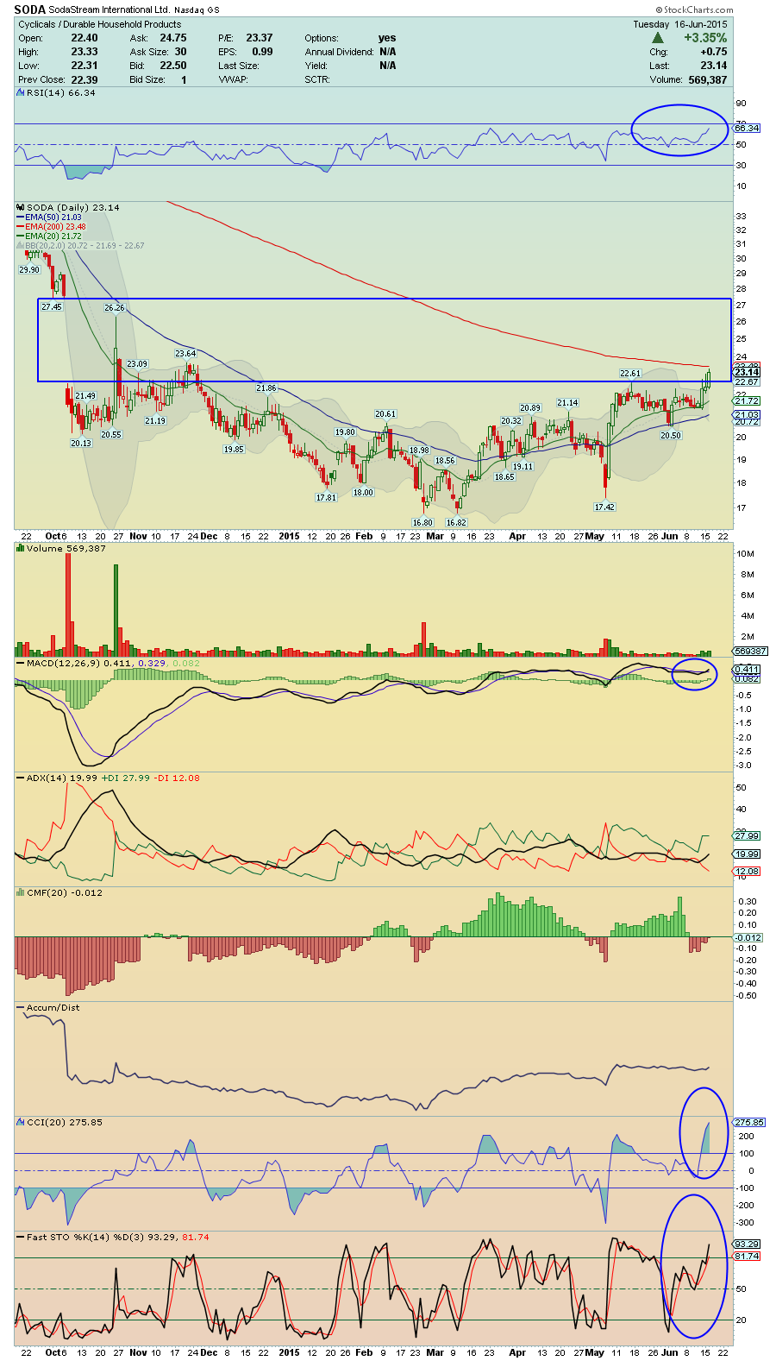Screen dimensions: 776x1361
Task: Click the Chg value +0.75
Action: tap(713, 52)
